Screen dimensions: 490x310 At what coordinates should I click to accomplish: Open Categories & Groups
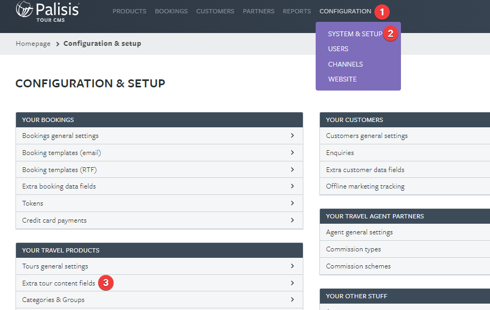pyautogui.click(x=159, y=300)
